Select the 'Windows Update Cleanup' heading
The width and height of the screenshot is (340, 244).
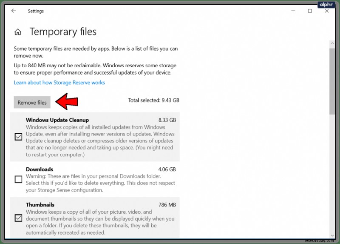point(57,120)
